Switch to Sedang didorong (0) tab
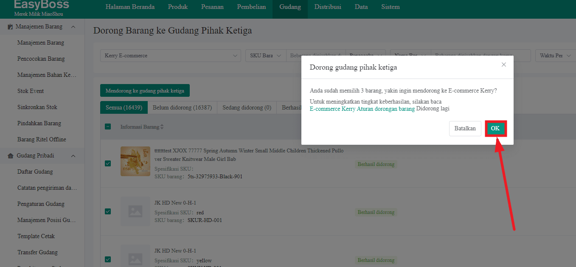The width and height of the screenshot is (576, 267). tap(247, 108)
